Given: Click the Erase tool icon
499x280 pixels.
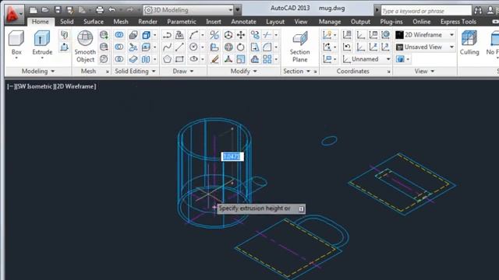Looking at the screenshot, I should click(214, 59).
